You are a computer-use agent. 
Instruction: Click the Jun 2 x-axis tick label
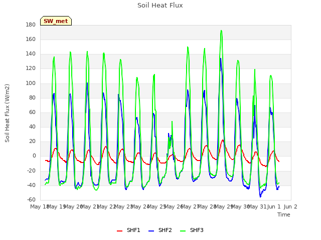click(x=290, y=206)
